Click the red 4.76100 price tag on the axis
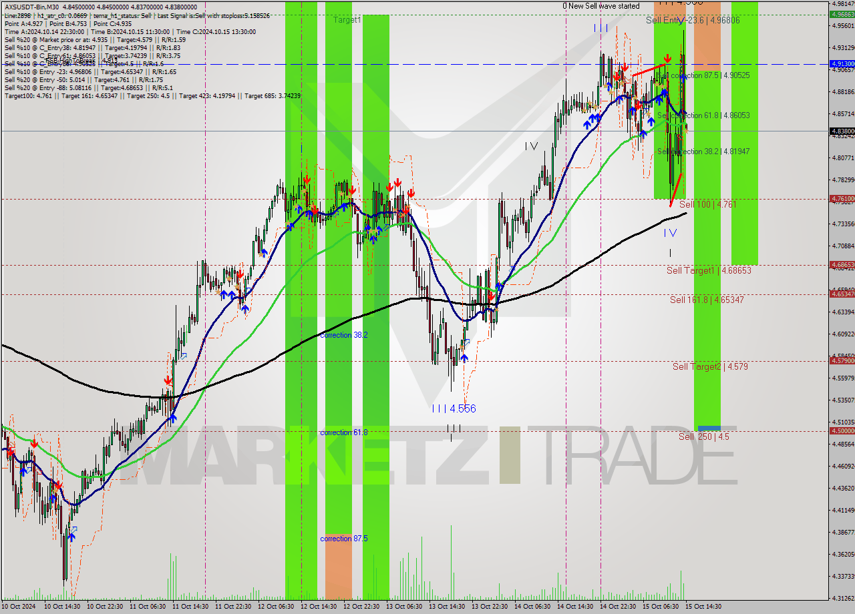The width and height of the screenshot is (855, 614). [842, 198]
